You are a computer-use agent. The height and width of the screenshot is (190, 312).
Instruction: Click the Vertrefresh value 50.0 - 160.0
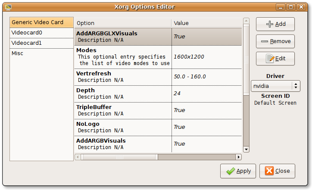190,77
